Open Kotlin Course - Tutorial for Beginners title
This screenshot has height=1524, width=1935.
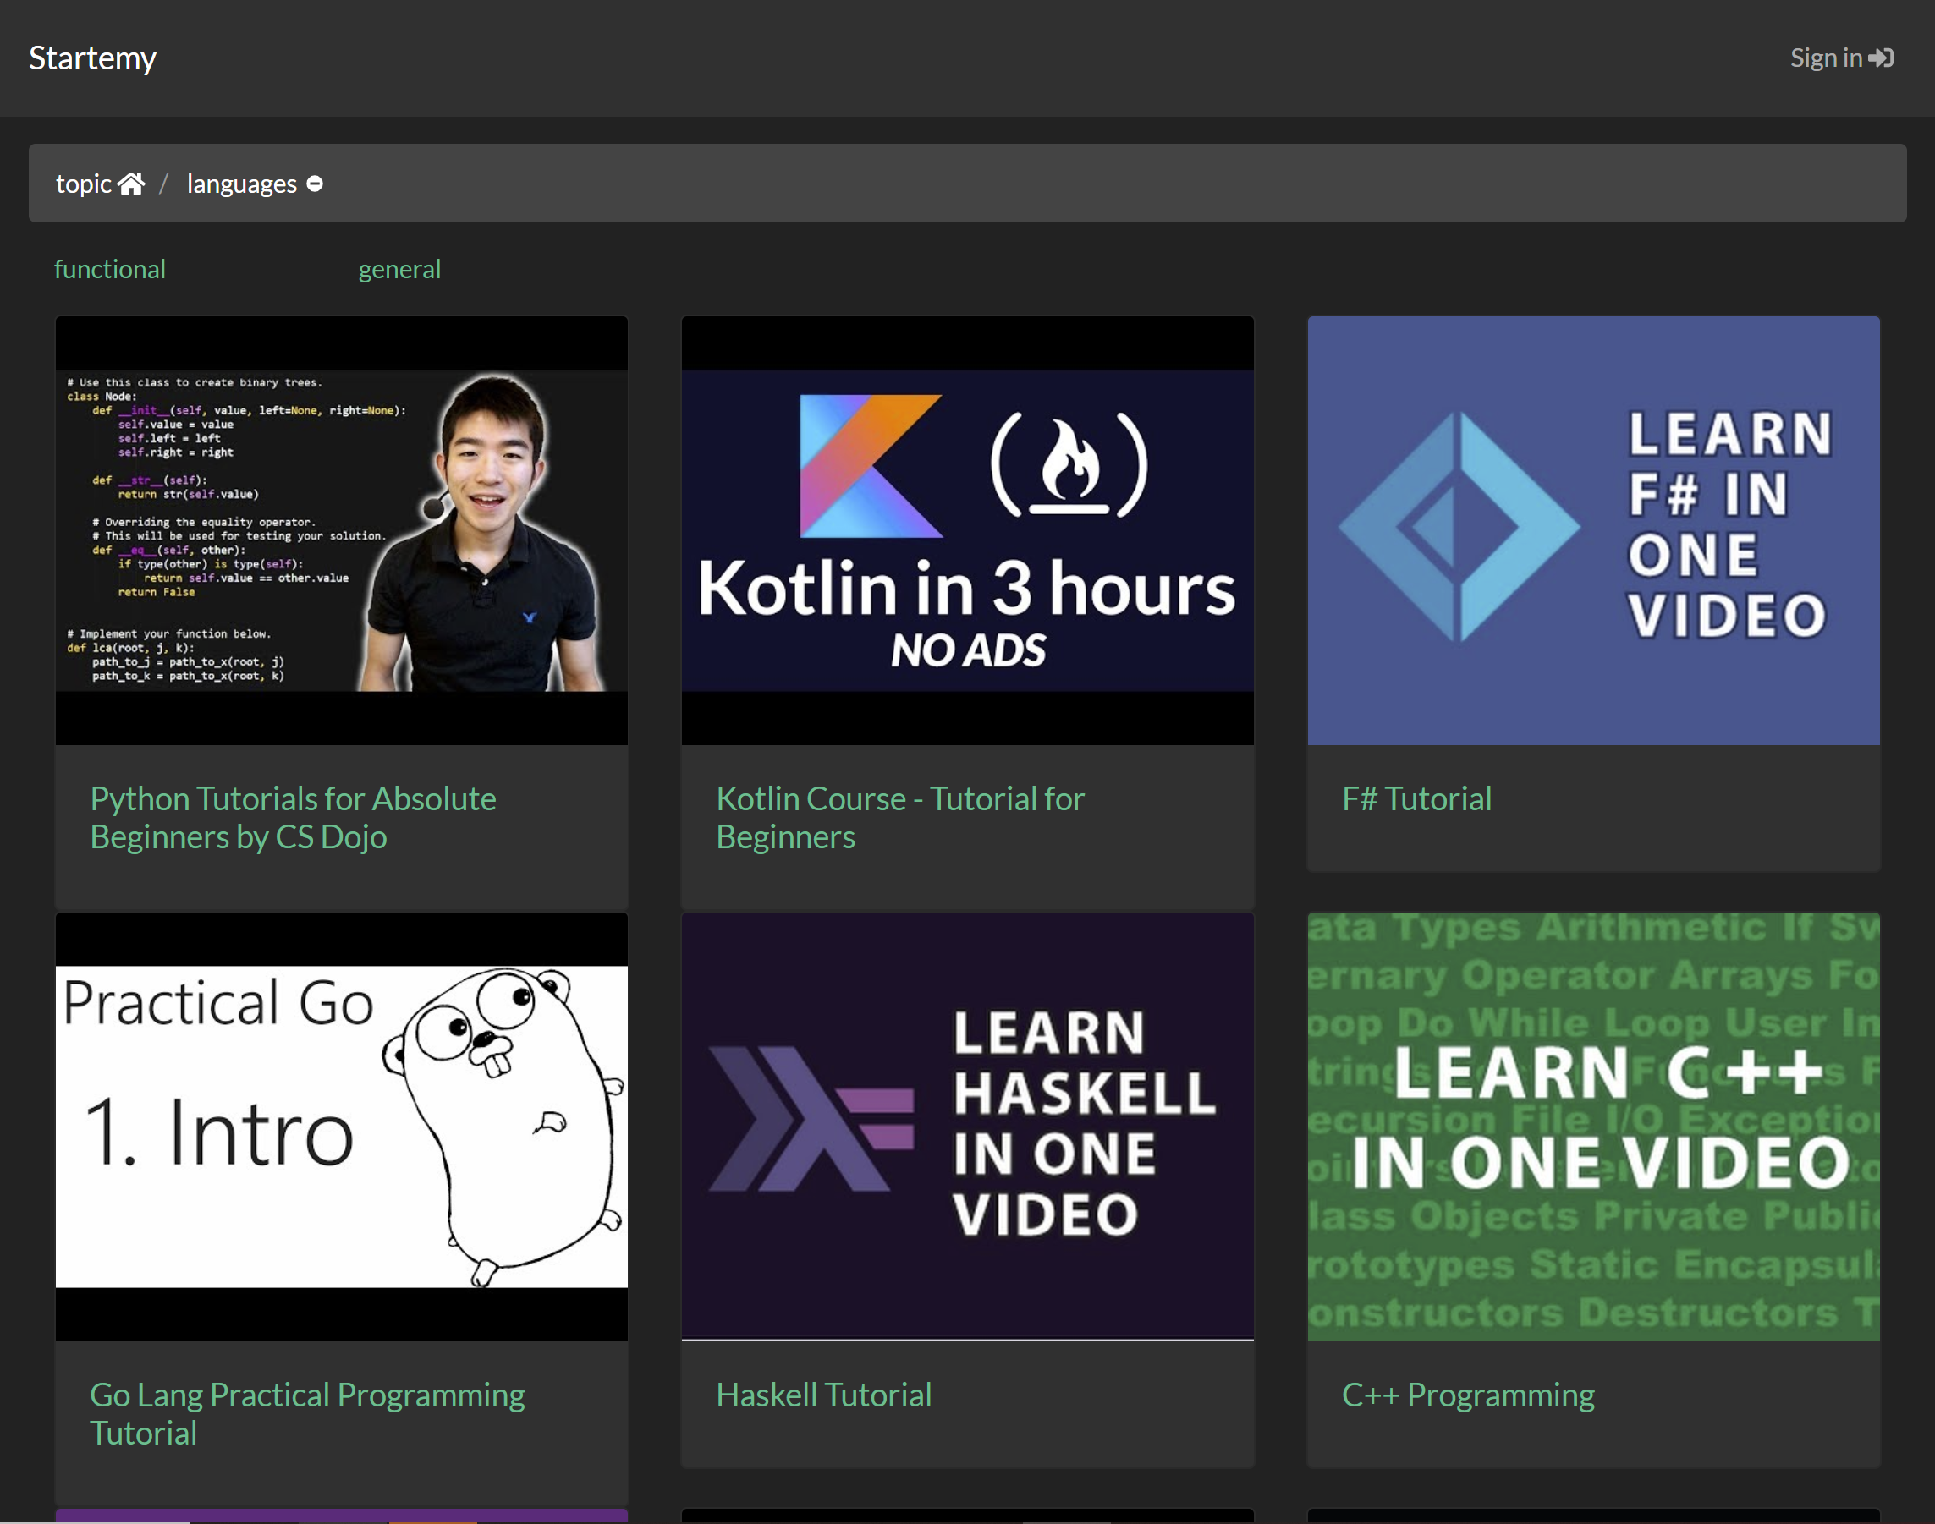pos(899,817)
